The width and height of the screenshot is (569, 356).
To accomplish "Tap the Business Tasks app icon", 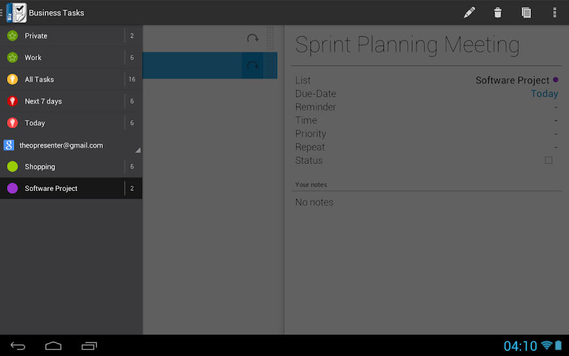I will (x=16, y=12).
